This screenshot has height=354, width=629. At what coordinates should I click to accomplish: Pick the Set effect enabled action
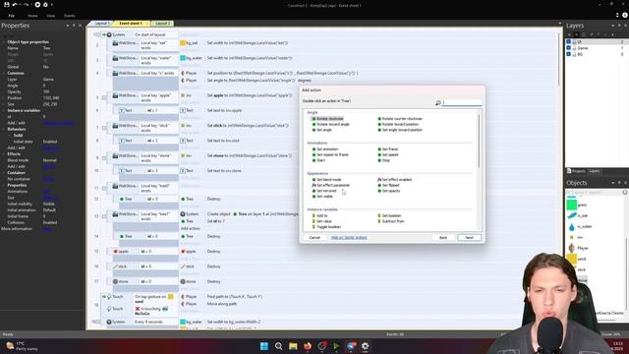click(x=395, y=180)
